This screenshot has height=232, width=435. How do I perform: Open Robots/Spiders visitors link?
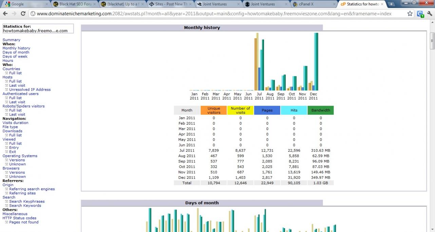23,106
